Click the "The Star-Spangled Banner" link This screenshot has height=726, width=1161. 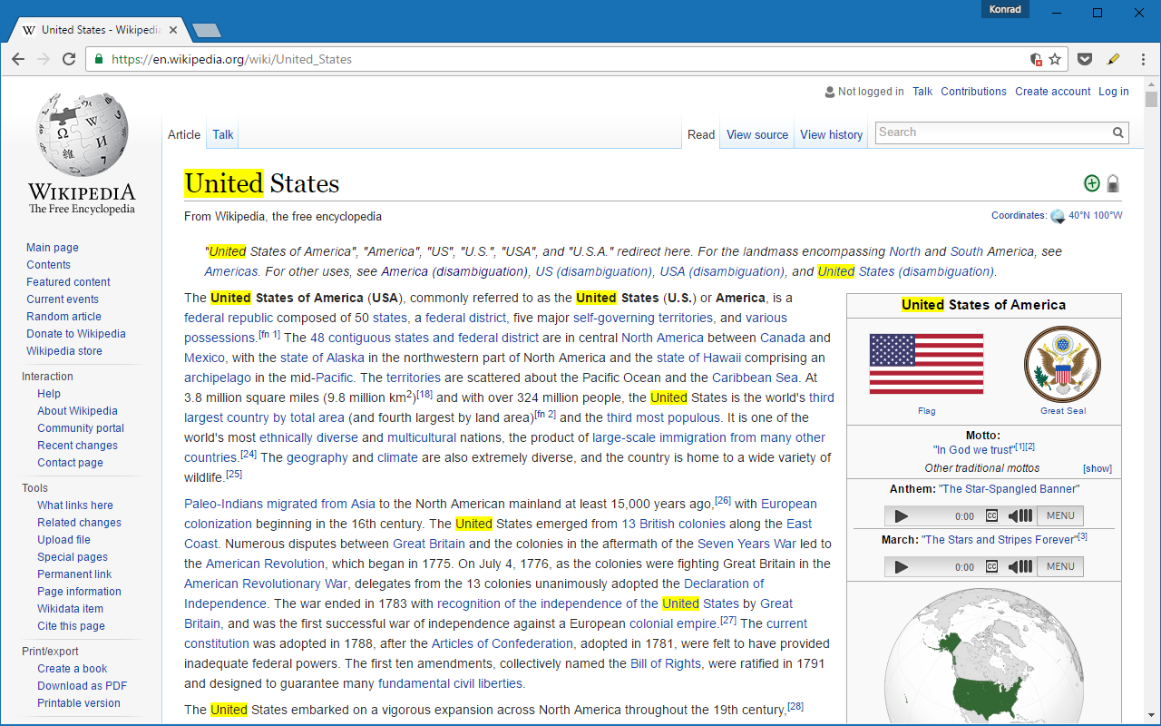pyautogui.click(x=1009, y=489)
